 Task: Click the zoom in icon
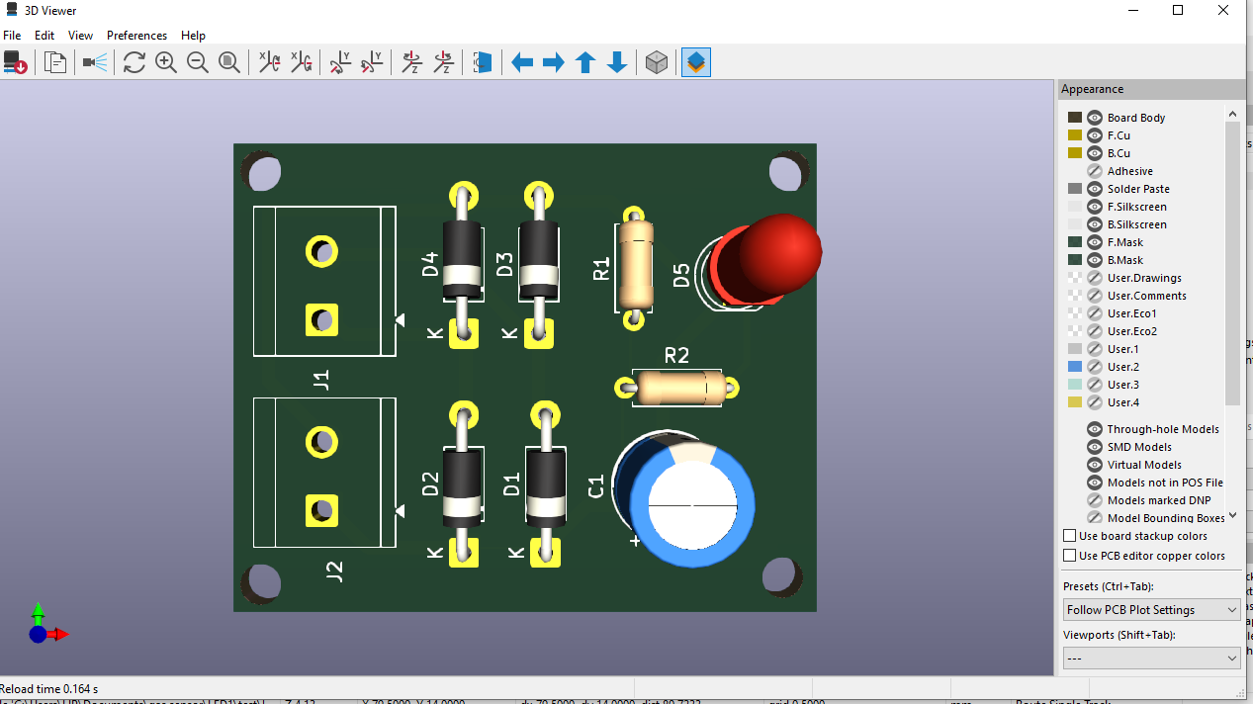[x=166, y=63]
